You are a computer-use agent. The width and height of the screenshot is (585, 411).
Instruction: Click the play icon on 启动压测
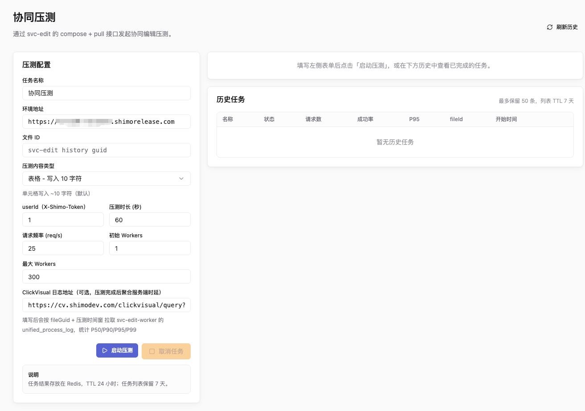105,351
